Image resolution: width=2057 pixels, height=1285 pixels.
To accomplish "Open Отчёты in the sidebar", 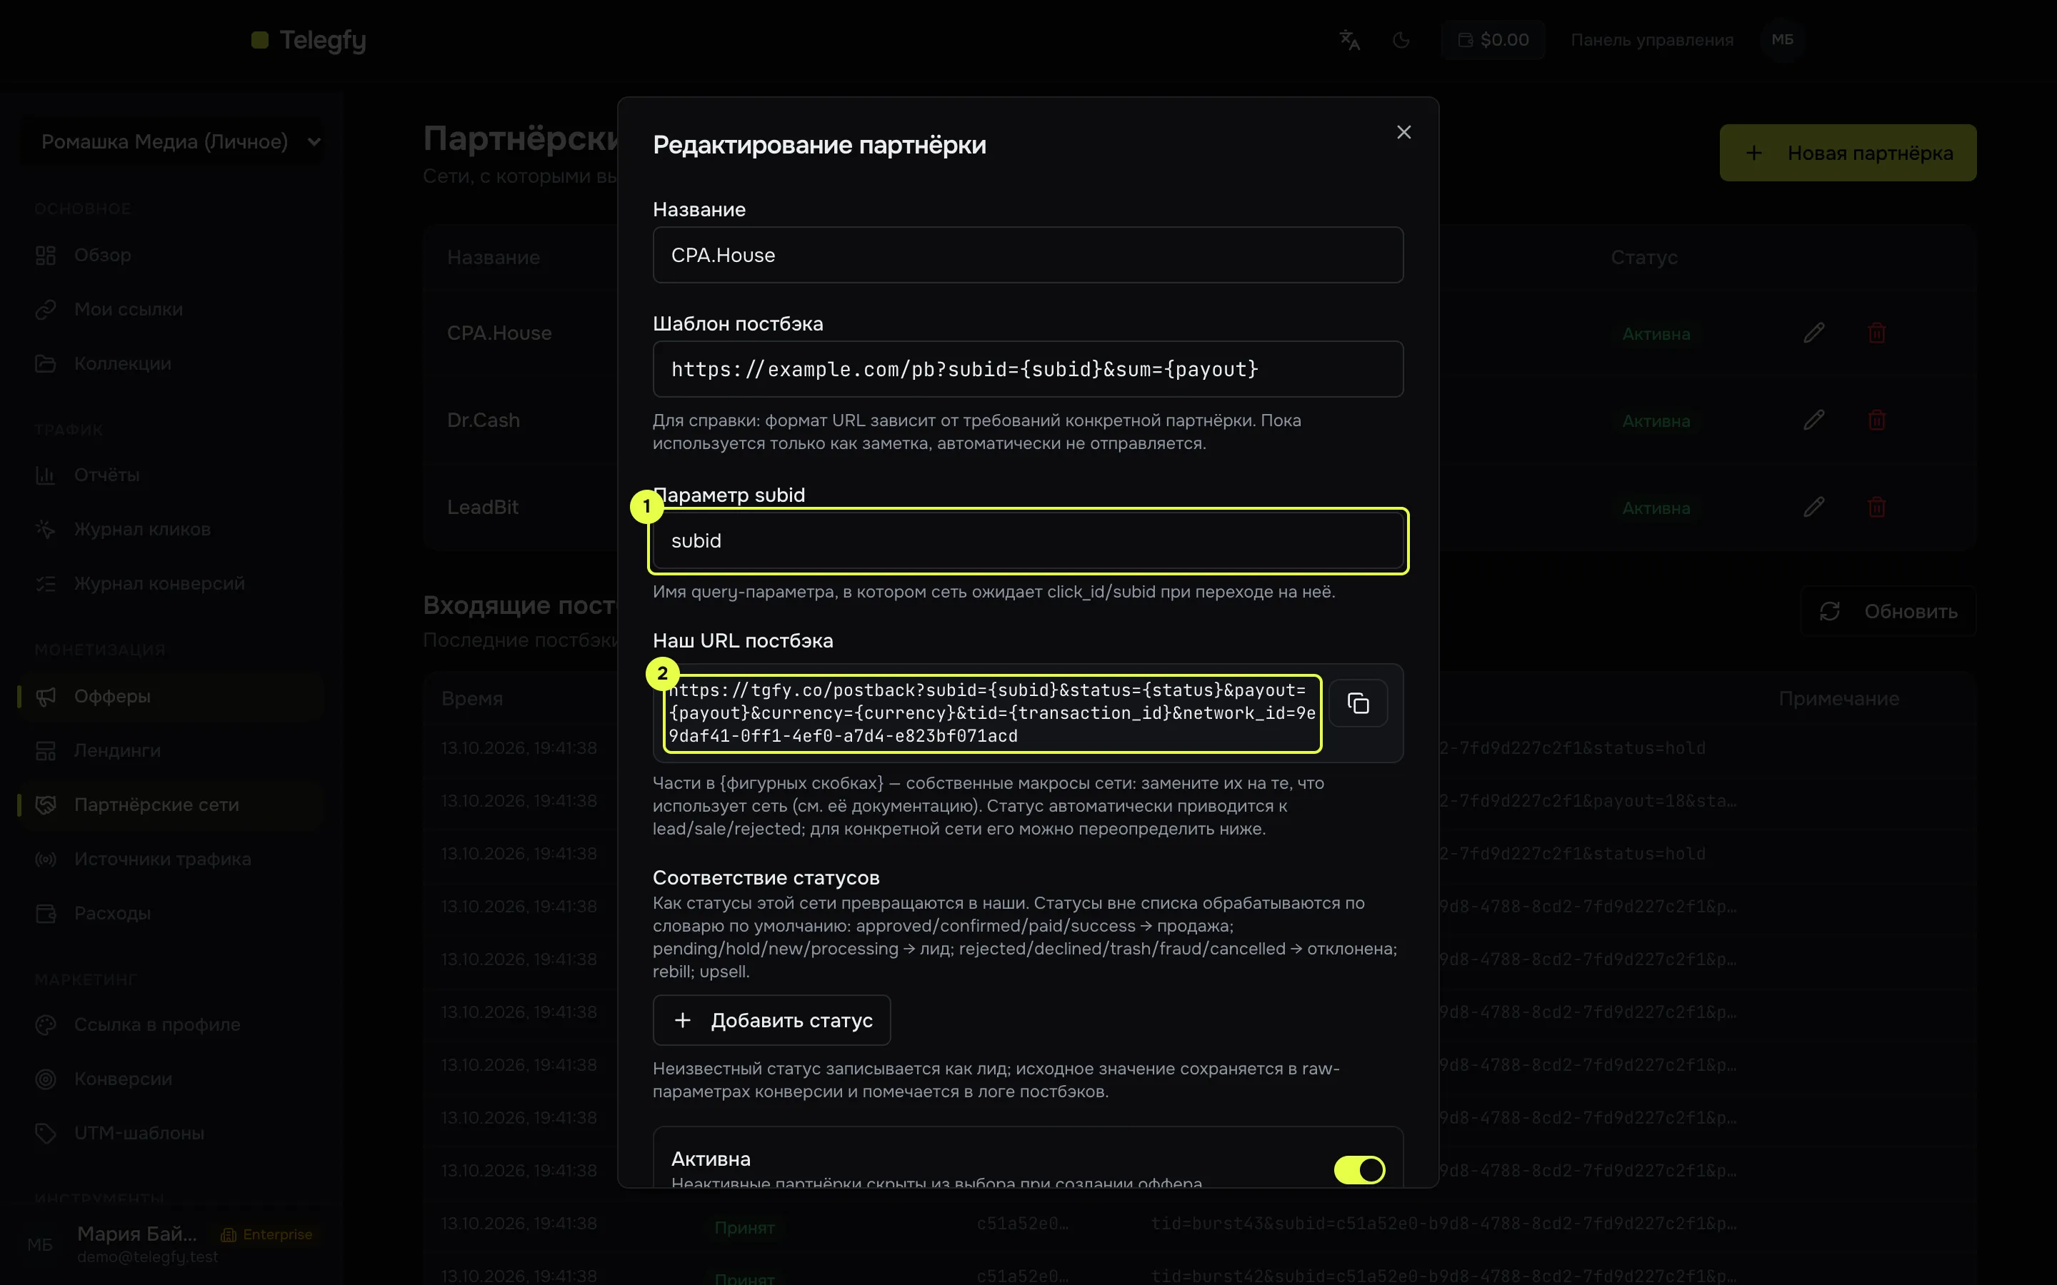I will pos(171,475).
